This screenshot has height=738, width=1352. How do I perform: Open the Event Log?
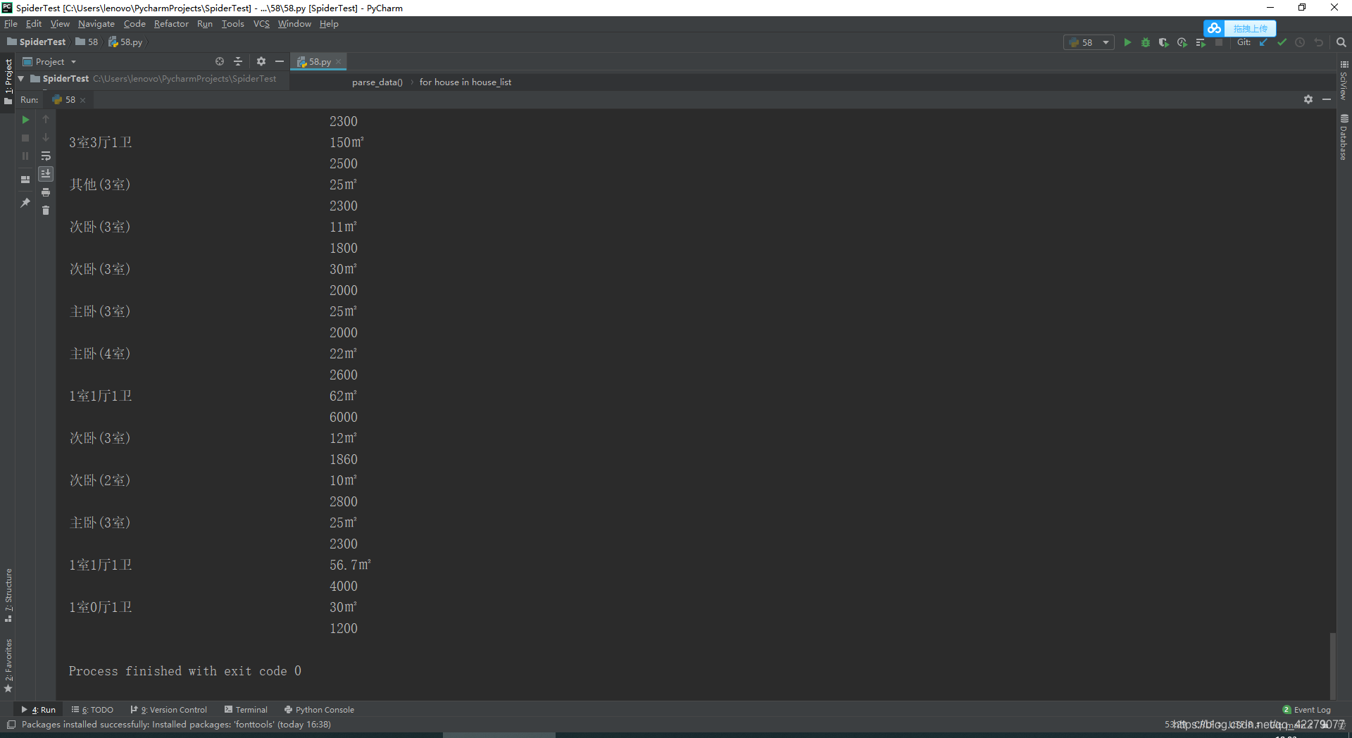tap(1307, 710)
